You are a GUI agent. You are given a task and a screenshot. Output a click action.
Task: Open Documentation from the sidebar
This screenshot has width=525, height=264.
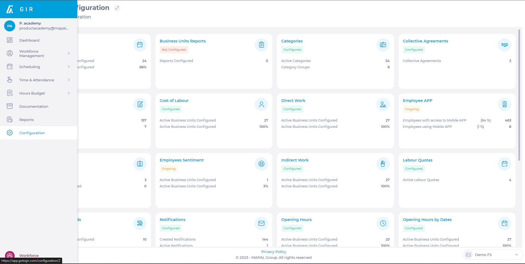(34, 106)
